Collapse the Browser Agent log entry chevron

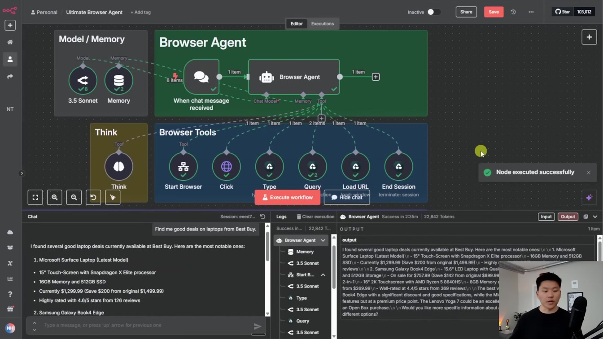(x=323, y=240)
